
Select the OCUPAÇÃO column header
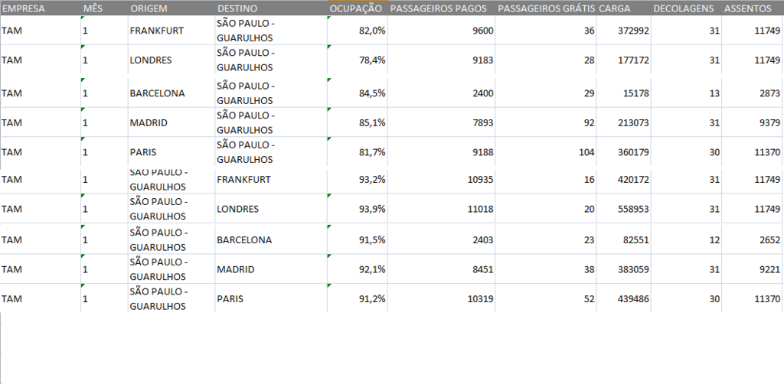click(358, 8)
